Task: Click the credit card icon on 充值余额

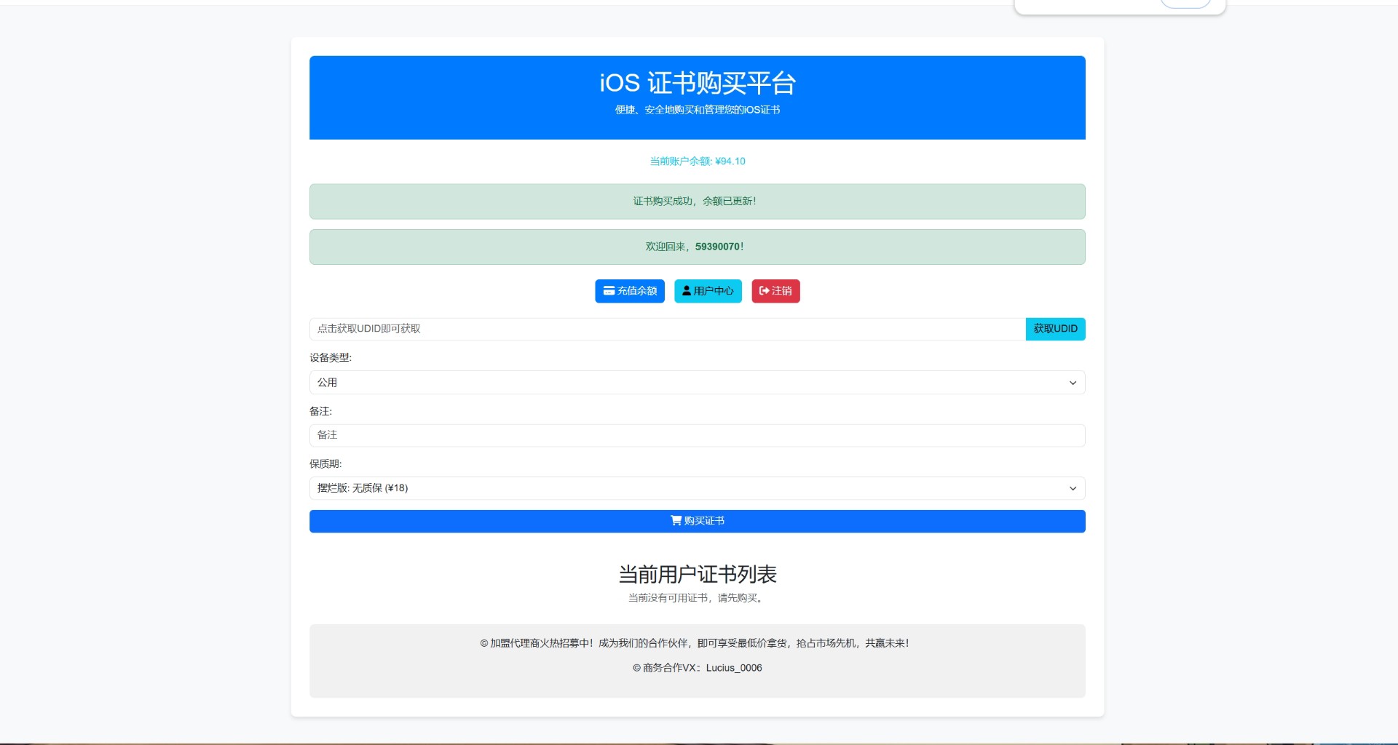Action: tap(609, 291)
